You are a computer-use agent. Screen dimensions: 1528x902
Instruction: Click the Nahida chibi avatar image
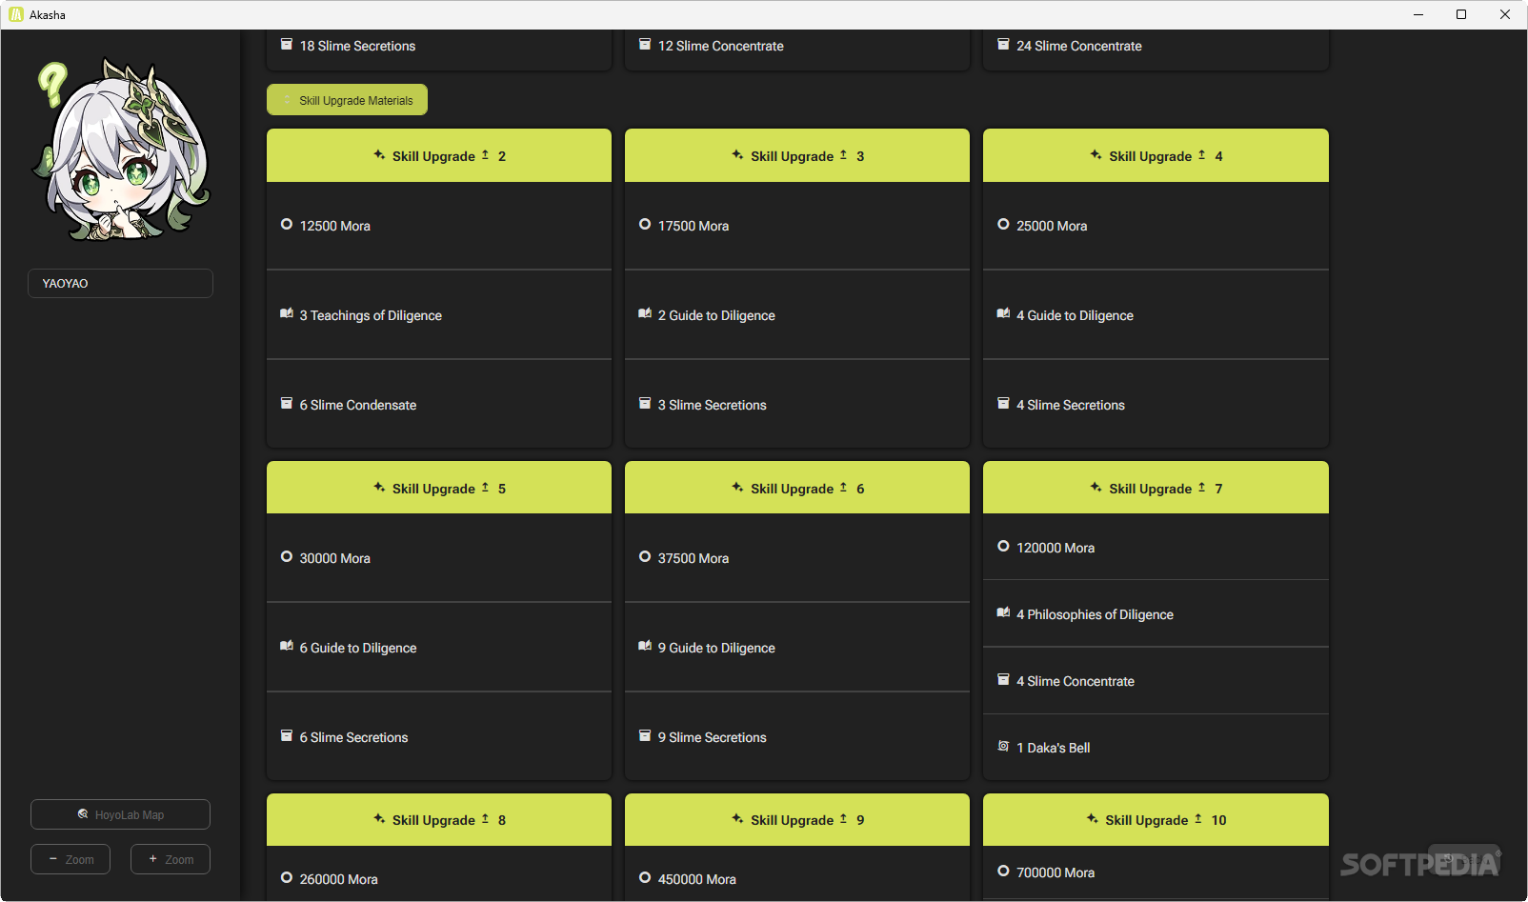(121, 150)
